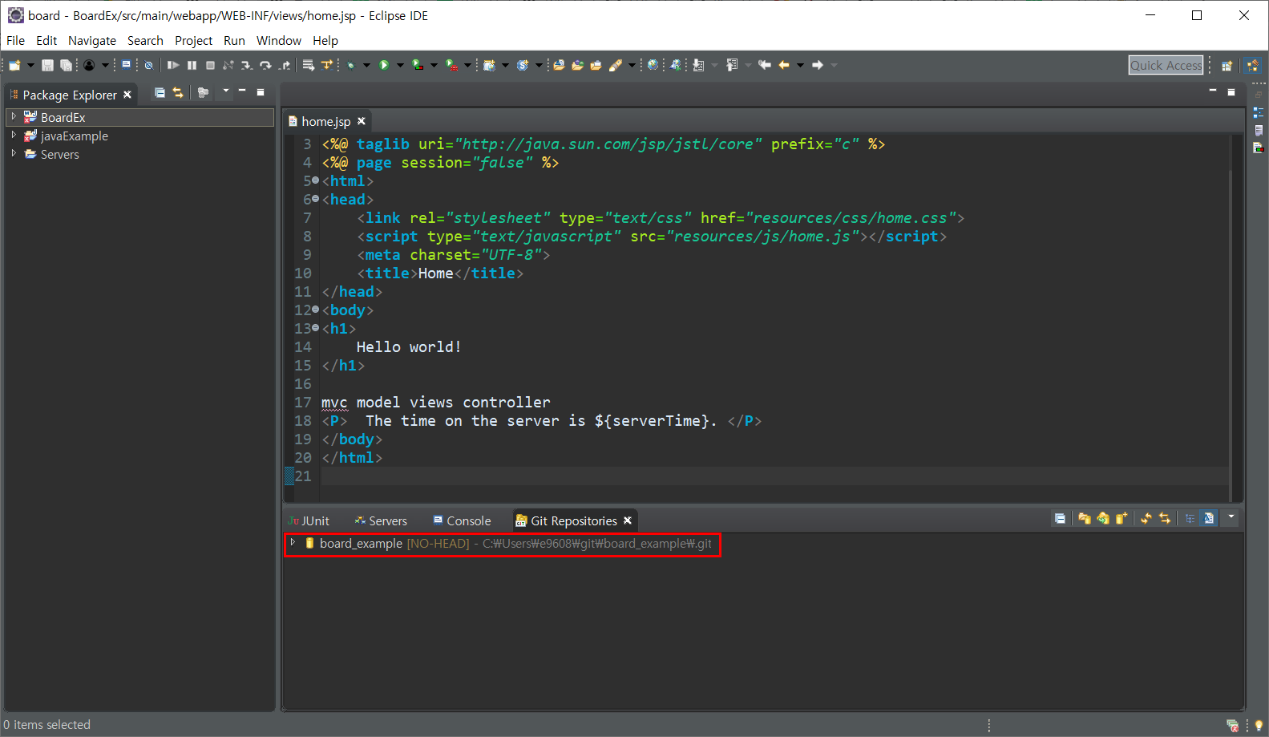
Task: Click the Terminate (stop) debug icon
Action: pyautogui.click(x=210, y=65)
